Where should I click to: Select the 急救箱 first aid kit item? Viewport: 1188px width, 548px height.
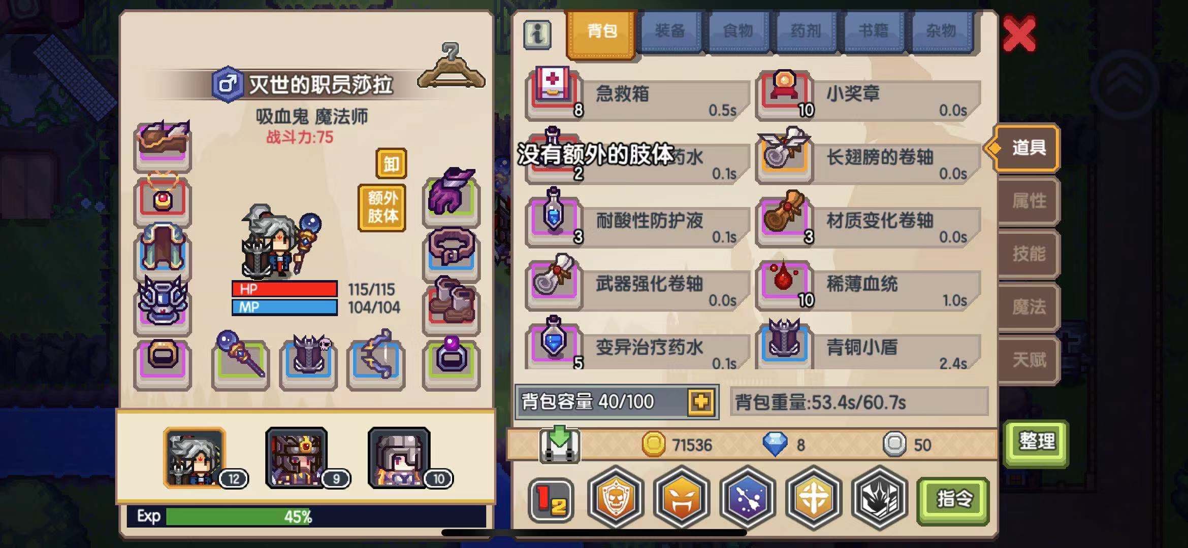pos(638,94)
